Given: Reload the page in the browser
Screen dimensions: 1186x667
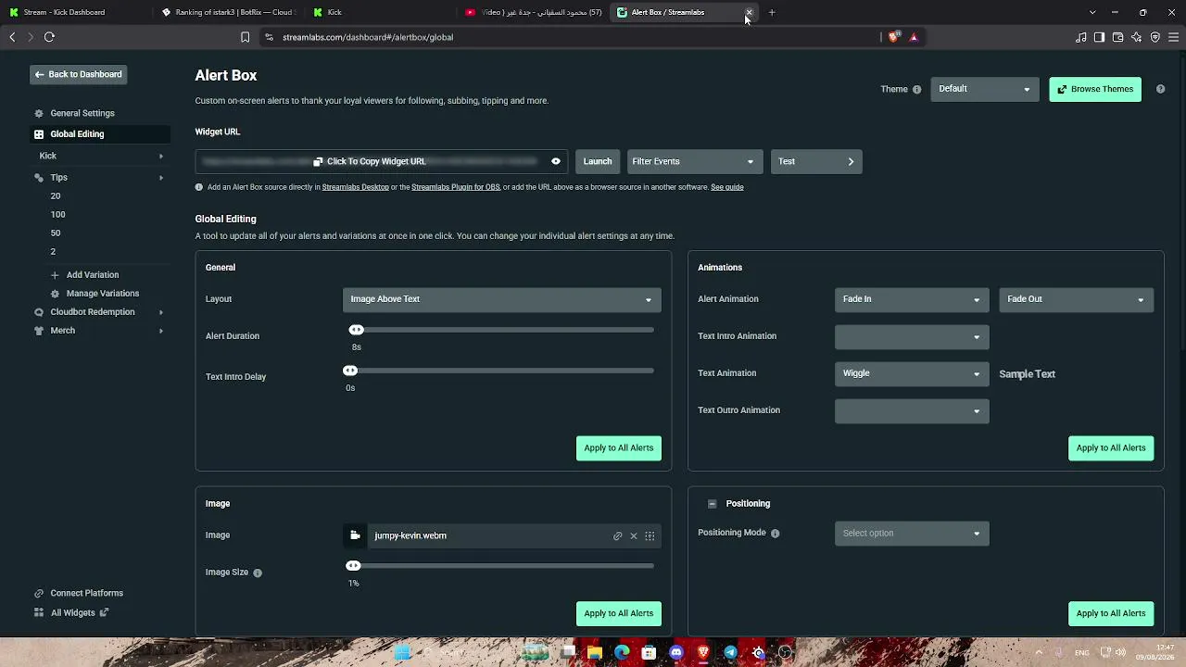Looking at the screenshot, I should coord(49,37).
